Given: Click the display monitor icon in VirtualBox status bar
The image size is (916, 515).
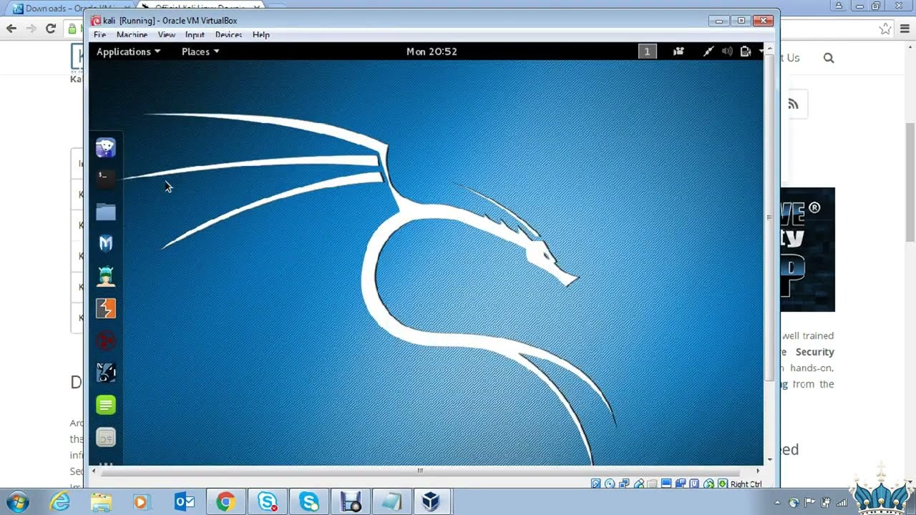Looking at the screenshot, I should tap(666, 484).
